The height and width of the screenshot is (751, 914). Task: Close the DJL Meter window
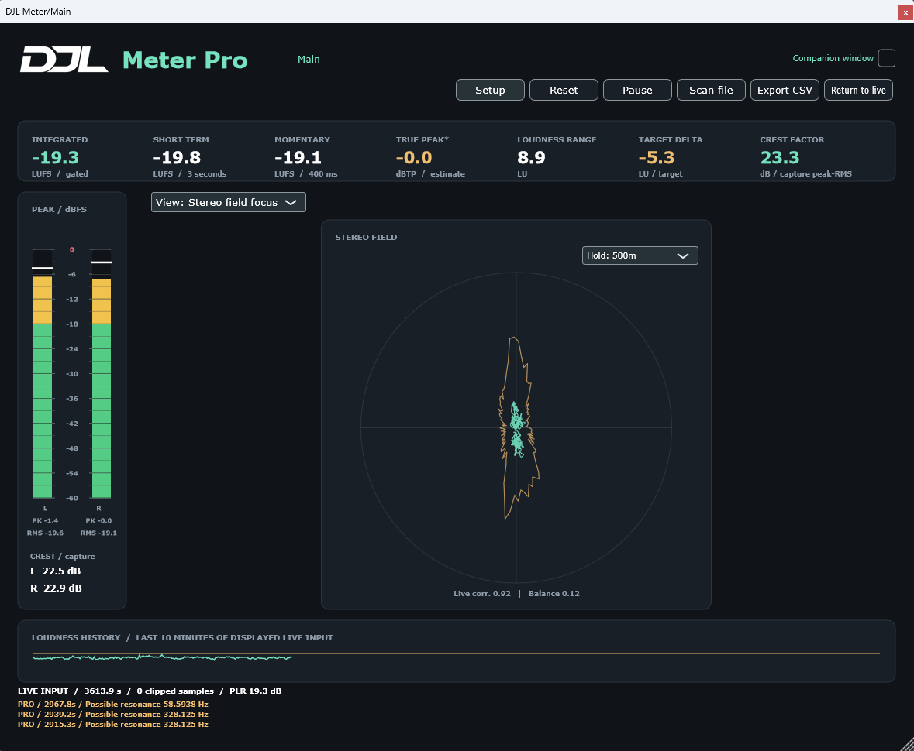click(x=905, y=12)
